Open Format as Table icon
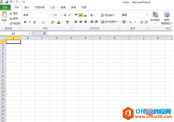Image resolution: width=174 pixels, height=122 pixels. coord(167,14)
